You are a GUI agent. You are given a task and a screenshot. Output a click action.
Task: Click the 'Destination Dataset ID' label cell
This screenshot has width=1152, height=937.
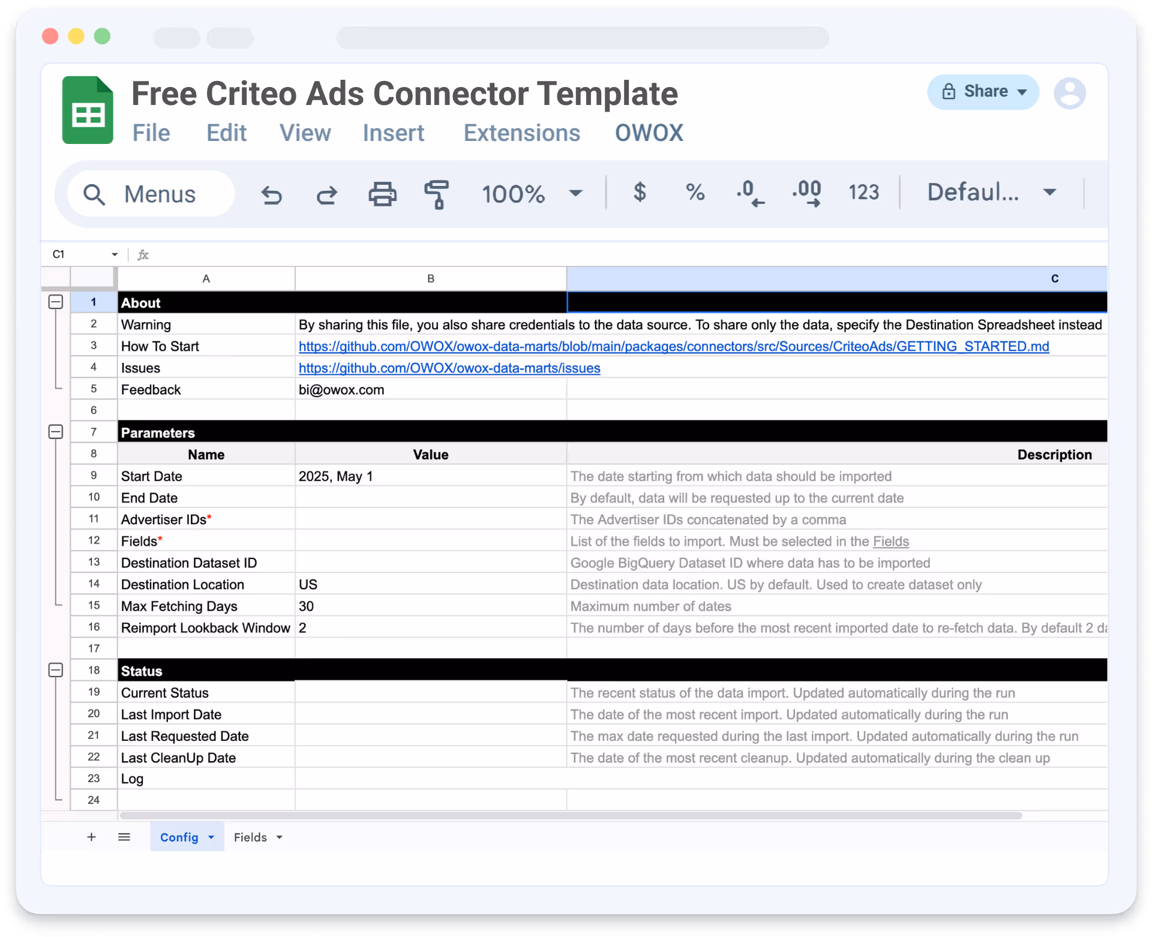pyautogui.click(x=206, y=562)
